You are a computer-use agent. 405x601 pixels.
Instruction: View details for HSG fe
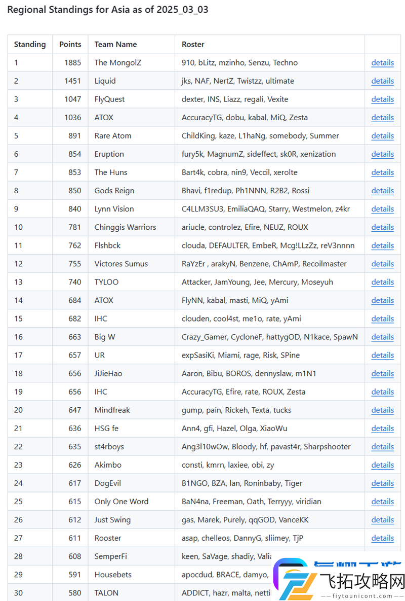382,429
